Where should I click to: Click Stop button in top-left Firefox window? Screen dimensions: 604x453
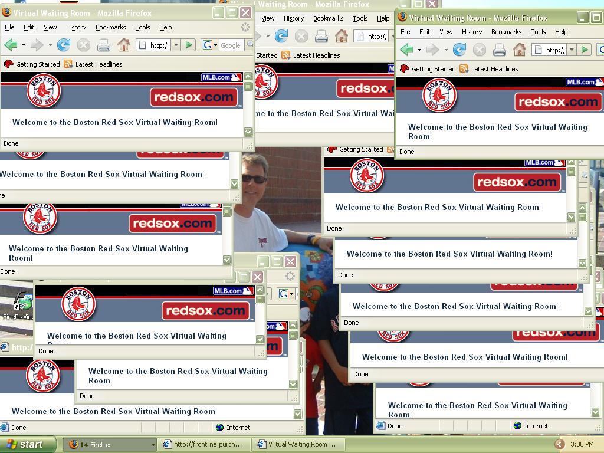click(x=84, y=45)
